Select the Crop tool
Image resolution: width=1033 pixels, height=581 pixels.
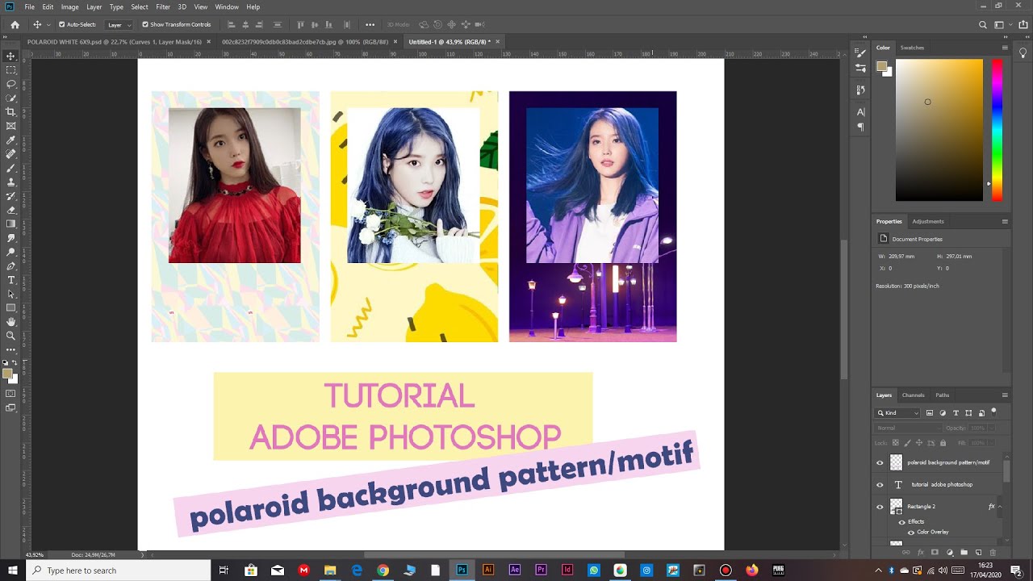coord(10,112)
